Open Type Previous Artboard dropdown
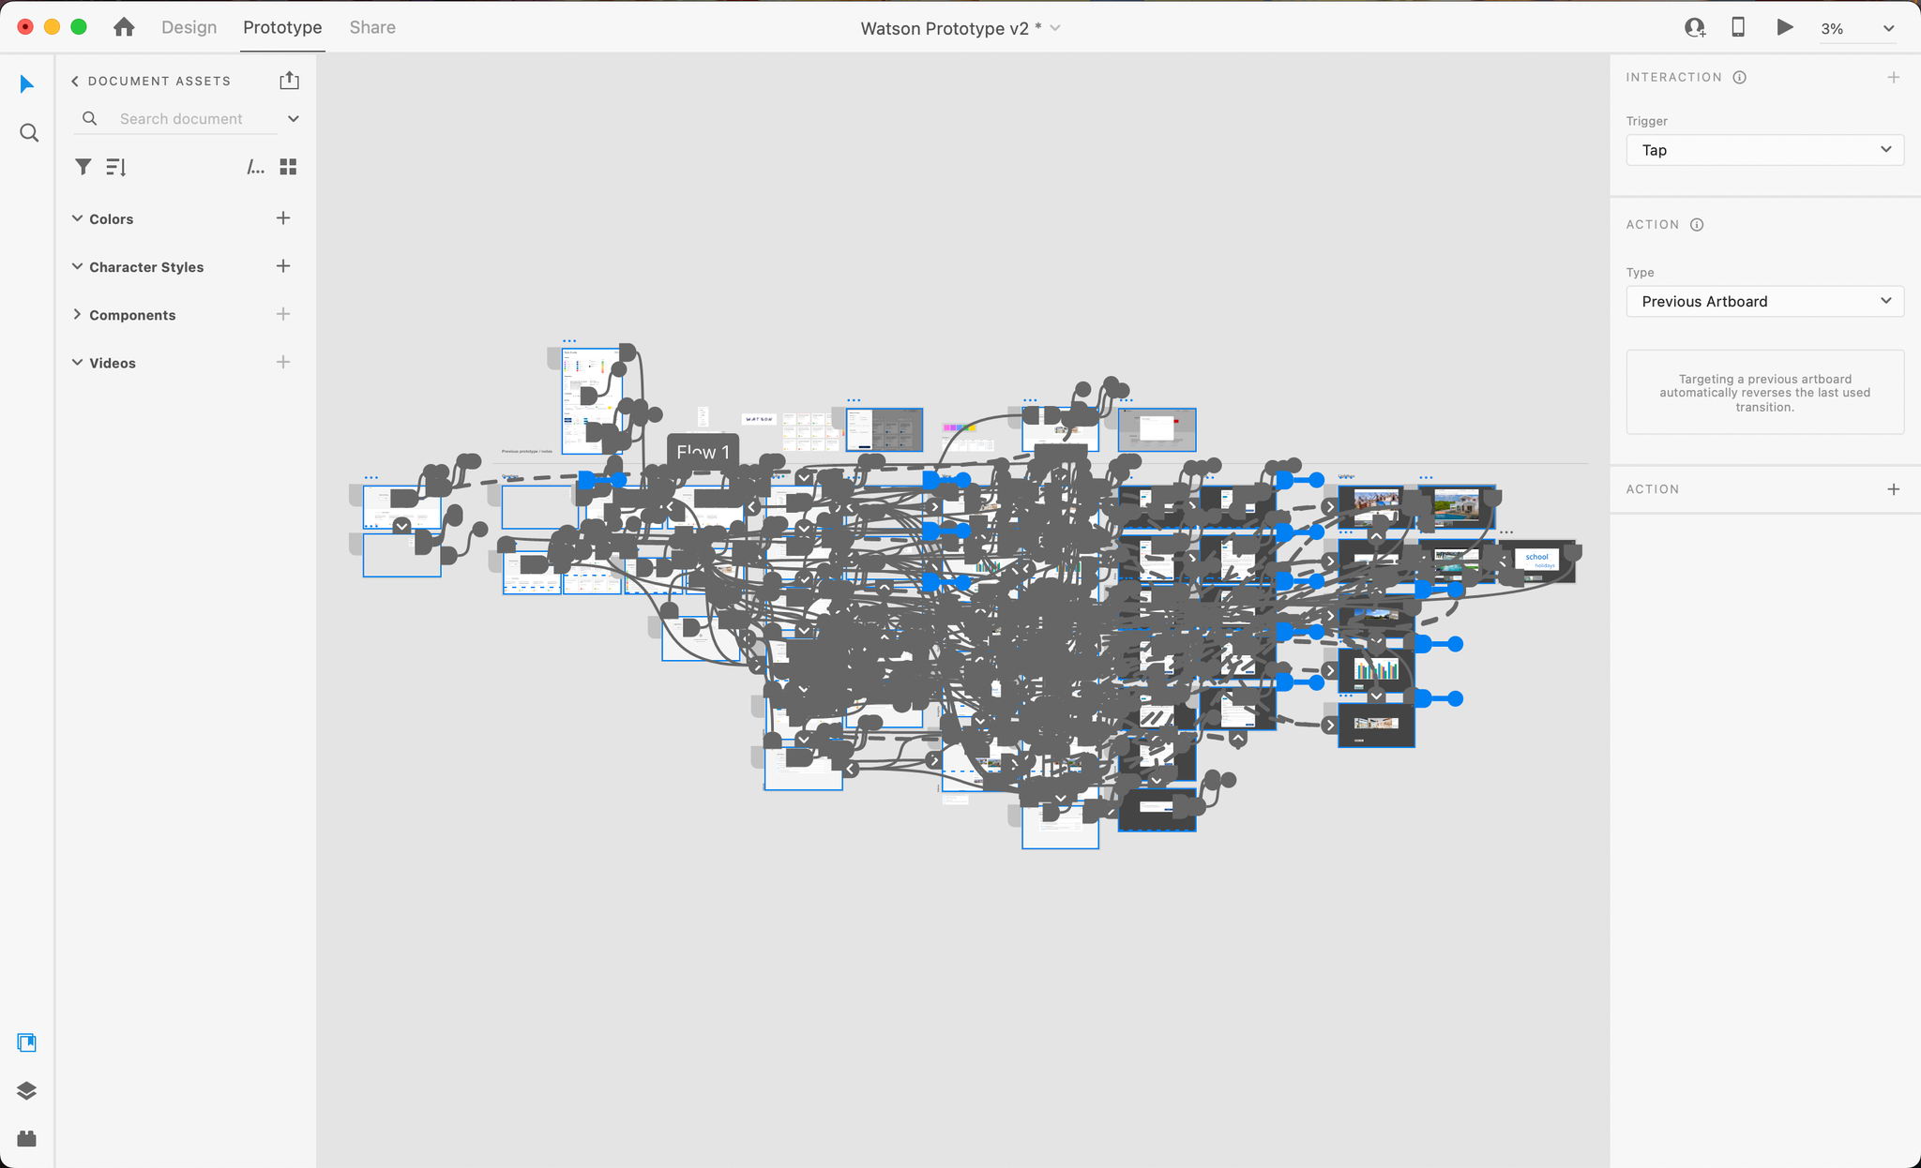1921x1168 pixels. 1764,301
